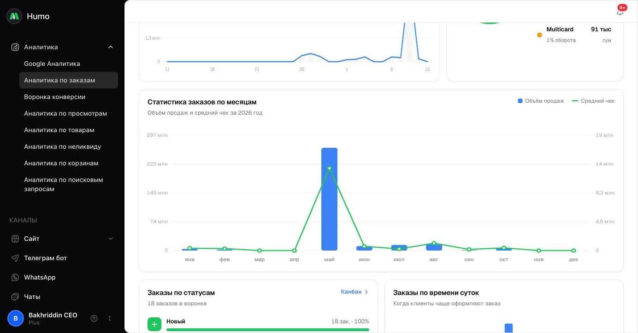Open the WhatsApp channel
This screenshot has height=333, width=638.
pos(40,277)
